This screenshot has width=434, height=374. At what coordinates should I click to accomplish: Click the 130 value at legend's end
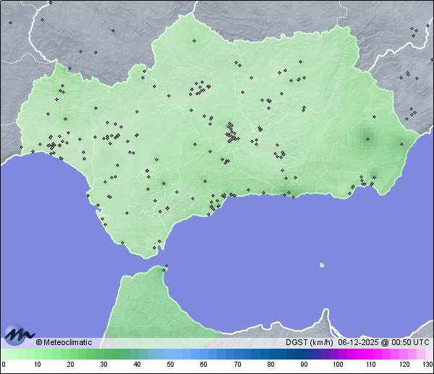click(x=427, y=365)
